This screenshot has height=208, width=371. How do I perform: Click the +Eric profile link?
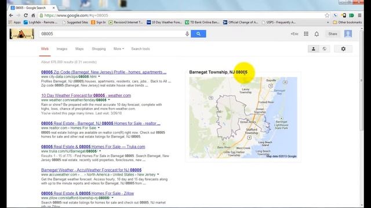(294, 34)
